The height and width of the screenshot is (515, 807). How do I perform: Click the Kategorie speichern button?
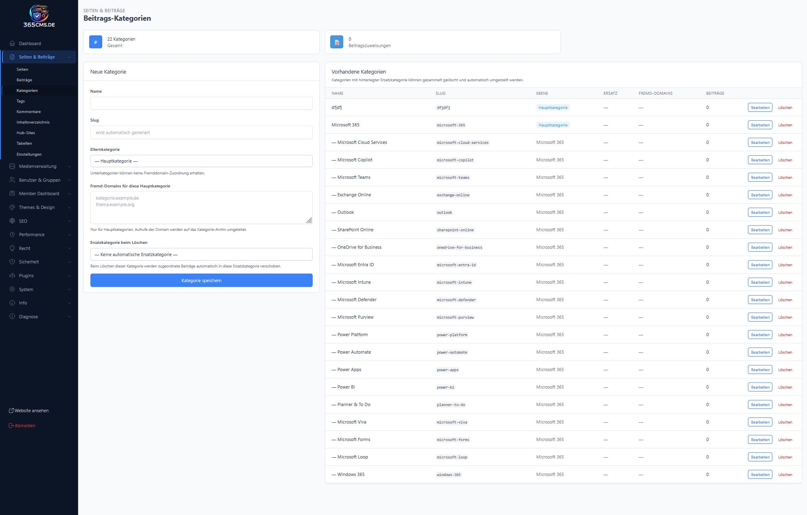coord(201,280)
